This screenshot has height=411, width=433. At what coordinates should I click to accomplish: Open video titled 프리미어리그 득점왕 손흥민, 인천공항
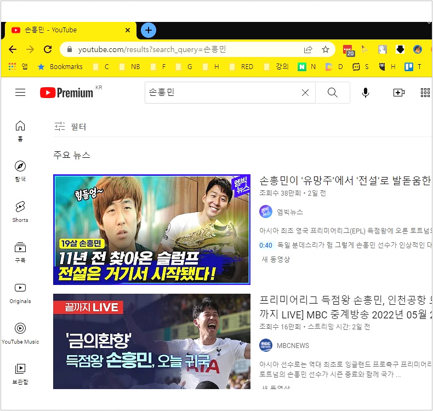pyautogui.click(x=346, y=307)
